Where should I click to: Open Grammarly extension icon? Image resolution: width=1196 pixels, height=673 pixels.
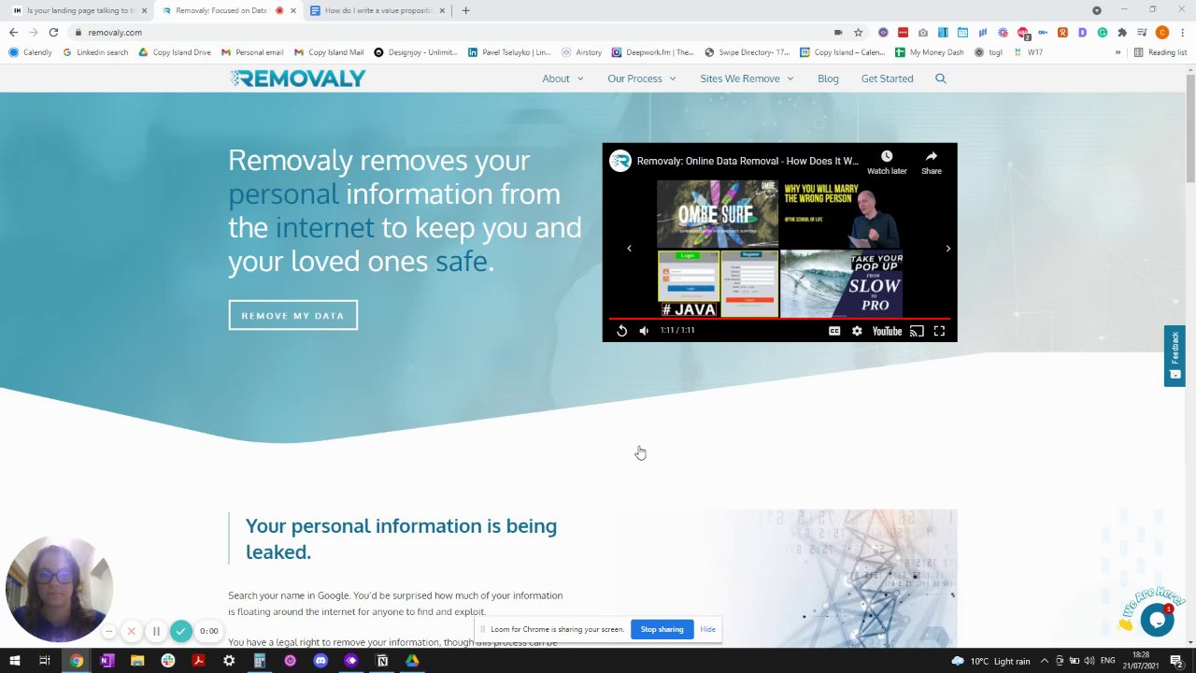1103,32
